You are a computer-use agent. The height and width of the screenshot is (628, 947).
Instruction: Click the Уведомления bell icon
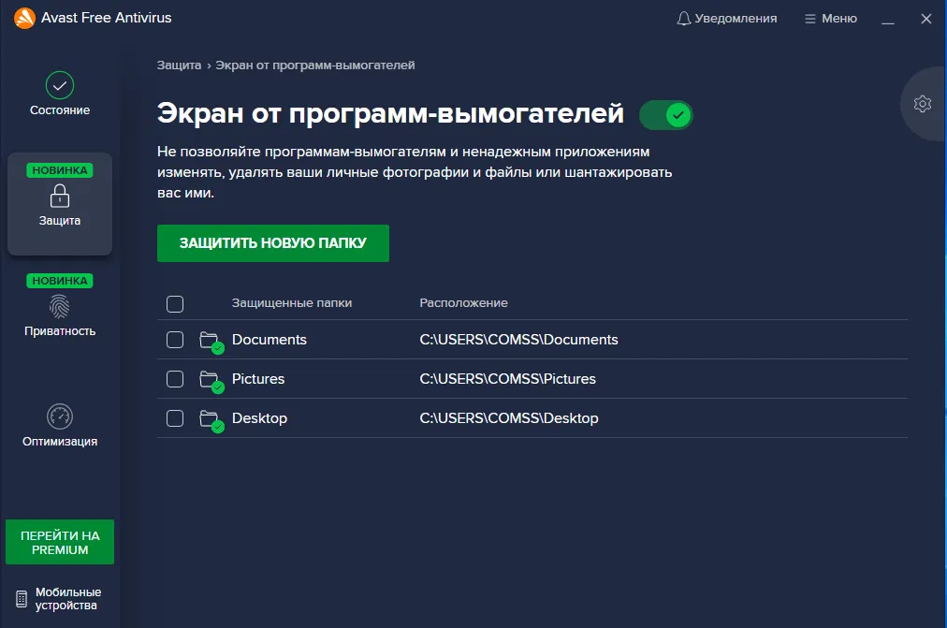684,19
